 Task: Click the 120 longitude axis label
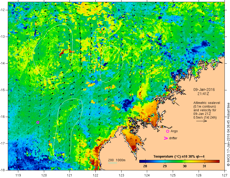pyautogui.click(x=44, y=175)
